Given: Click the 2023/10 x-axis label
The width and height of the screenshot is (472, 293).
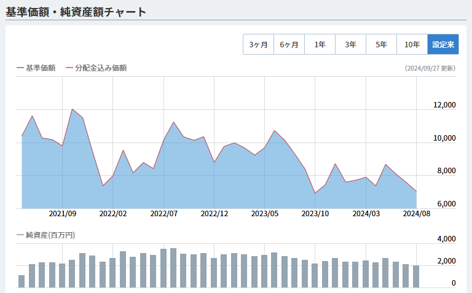Looking at the screenshot, I should [315, 214].
